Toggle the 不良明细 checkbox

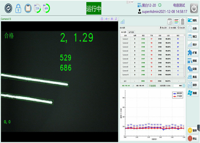click(148, 86)
